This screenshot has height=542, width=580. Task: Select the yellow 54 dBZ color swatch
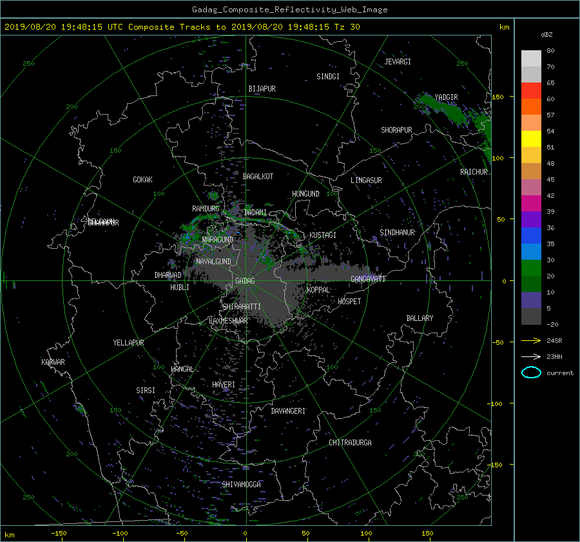coord(531,139)
